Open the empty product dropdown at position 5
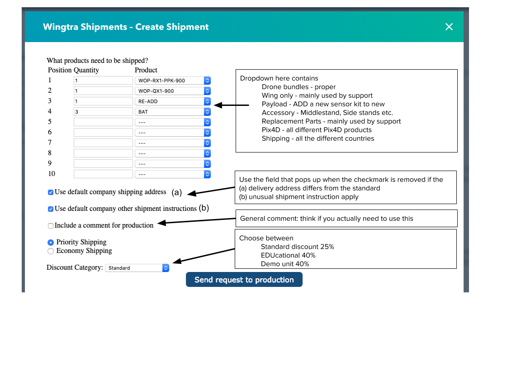This screenshot has width=521, height=391. pyautogui.click(x=173, y=122)
